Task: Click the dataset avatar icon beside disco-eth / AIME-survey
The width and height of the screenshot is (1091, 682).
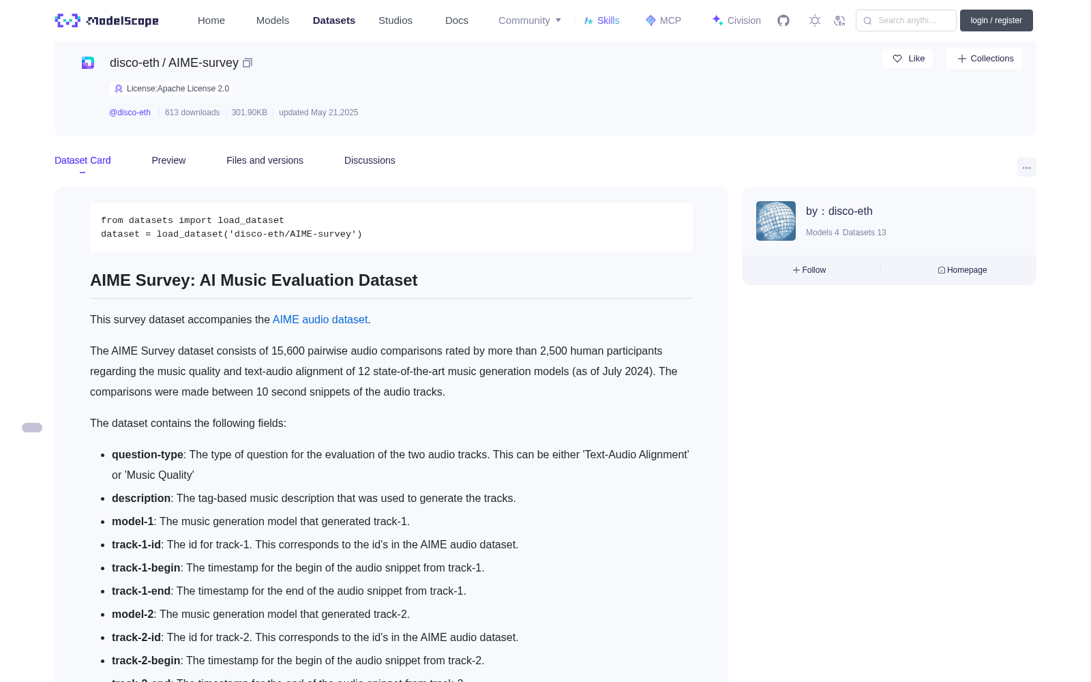Action: pyautogui.click(x=88, y=63)
